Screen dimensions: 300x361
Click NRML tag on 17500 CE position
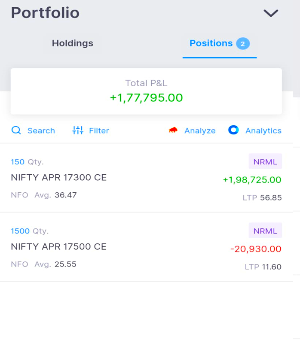pyautogui.click(x=265, y=231)
